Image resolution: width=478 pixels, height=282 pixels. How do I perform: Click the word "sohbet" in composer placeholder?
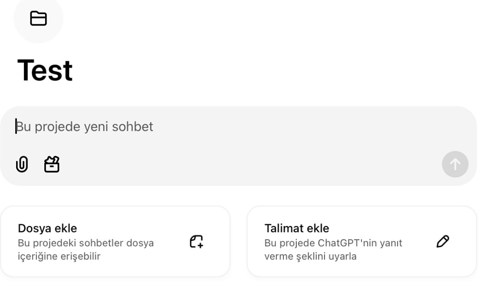coord(133,127)
